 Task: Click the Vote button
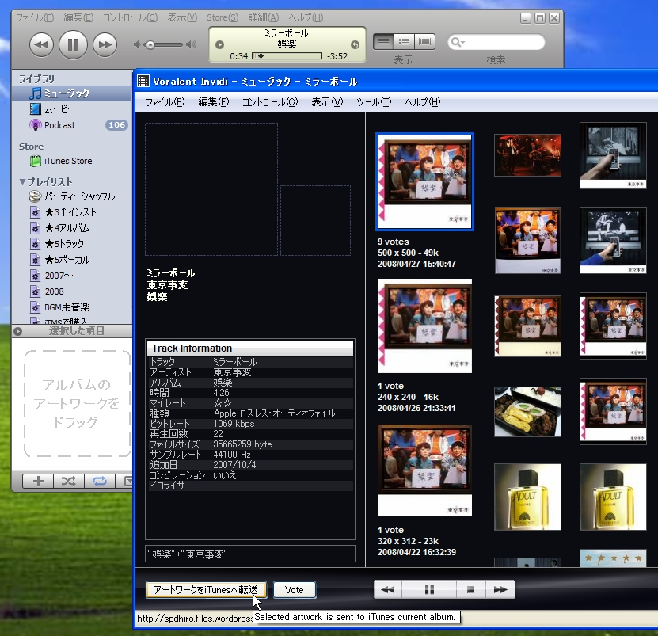[295, 590]
